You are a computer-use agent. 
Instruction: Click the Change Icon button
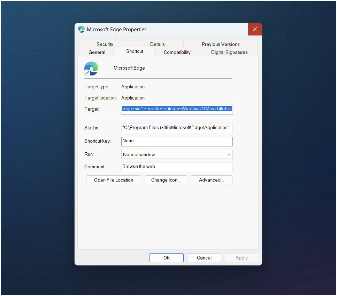coord(166,180)
